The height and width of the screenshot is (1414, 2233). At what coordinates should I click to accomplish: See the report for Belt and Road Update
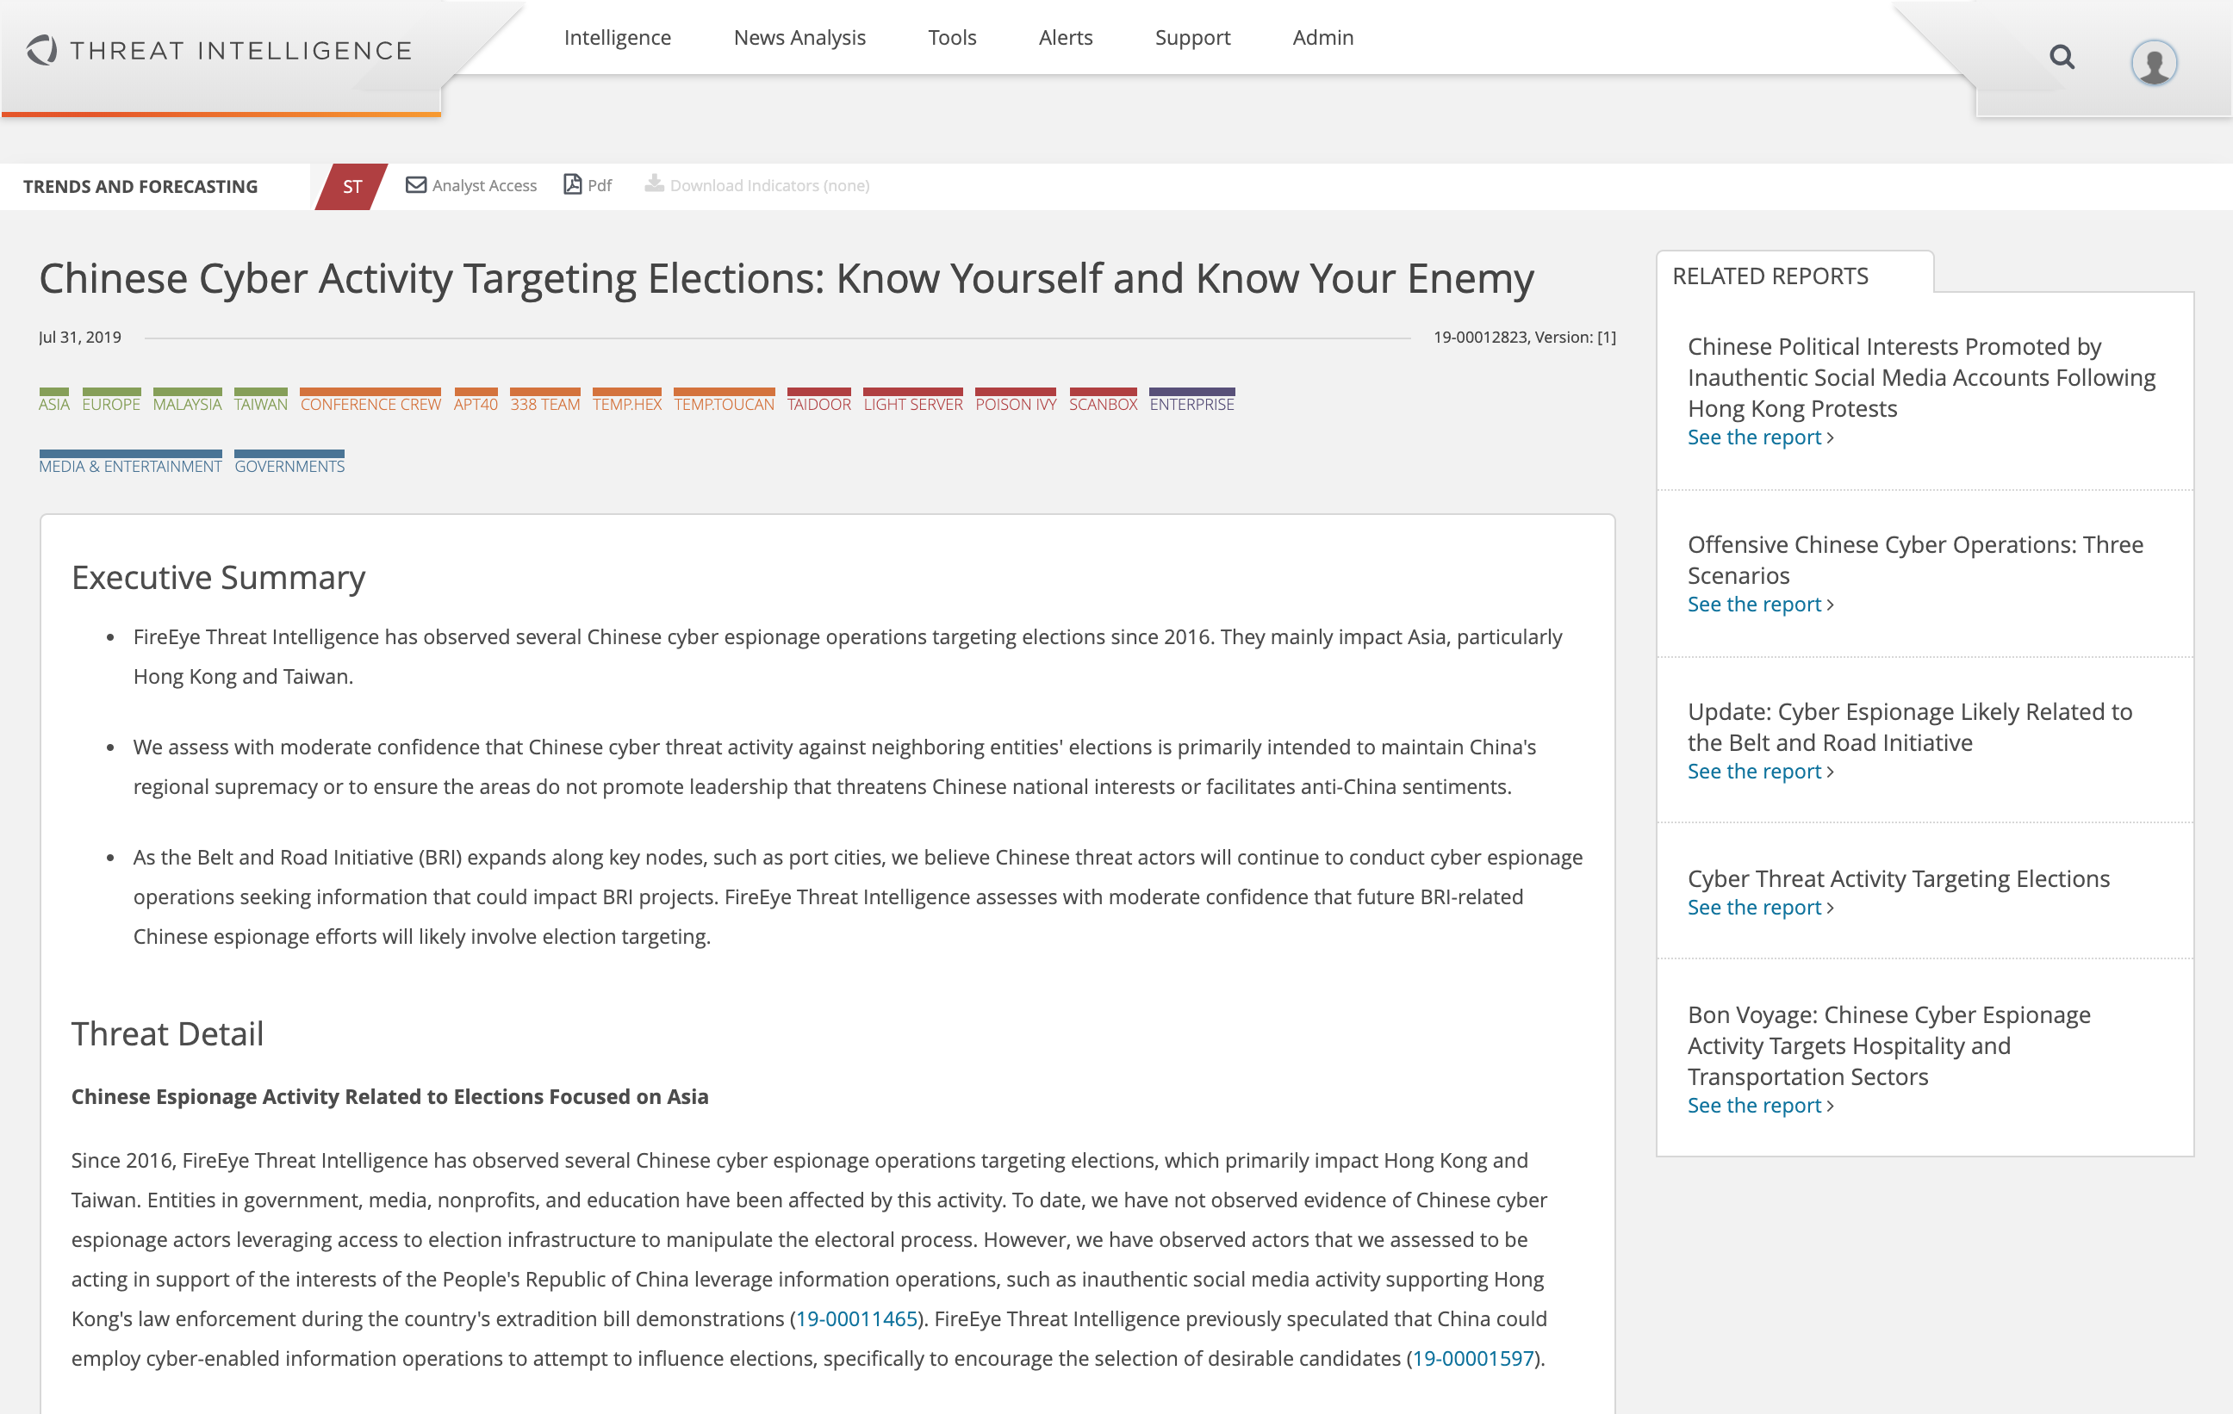(x=1760, y=771)
